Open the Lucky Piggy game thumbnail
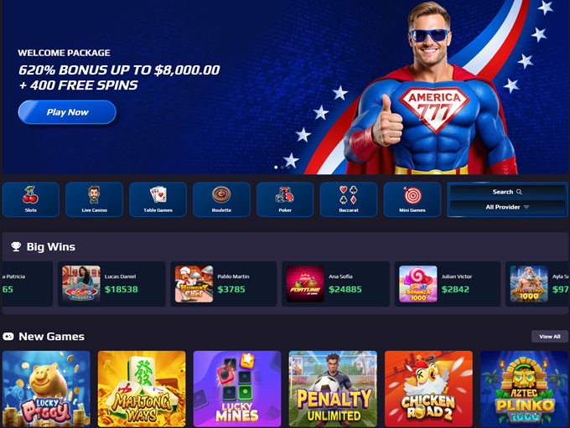This screenshot has width=570, height=428. point(46,389)
